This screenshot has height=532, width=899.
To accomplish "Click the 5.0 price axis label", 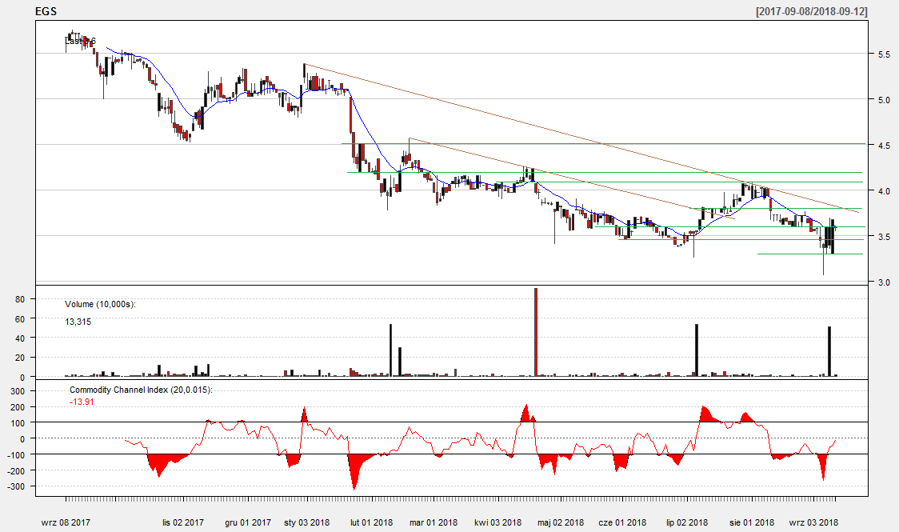I will click(884, 100).
